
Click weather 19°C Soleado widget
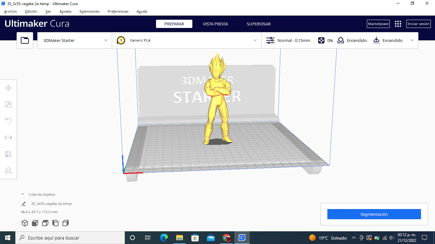pos(328,238)
